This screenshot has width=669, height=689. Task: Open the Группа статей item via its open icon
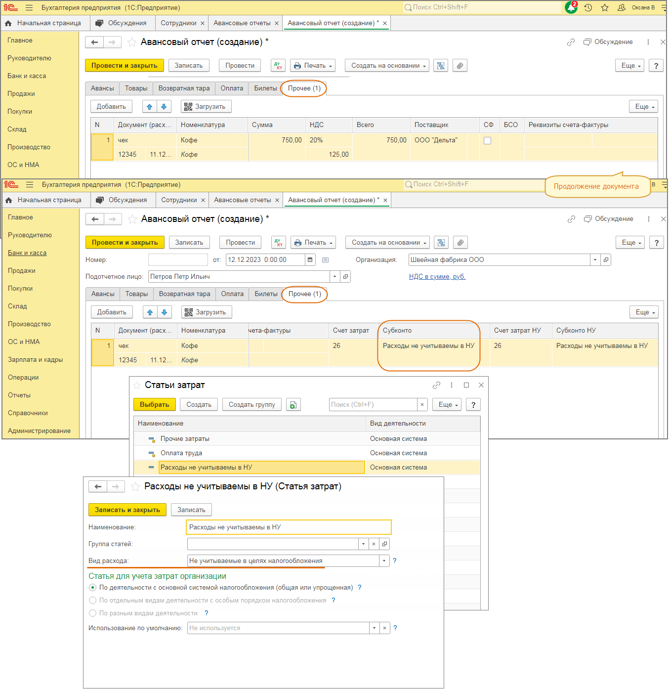pyautogui.click(x=385, y=544)
